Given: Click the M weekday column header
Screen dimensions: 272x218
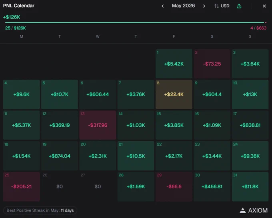Looking at the screenshot, I should 21,36.
